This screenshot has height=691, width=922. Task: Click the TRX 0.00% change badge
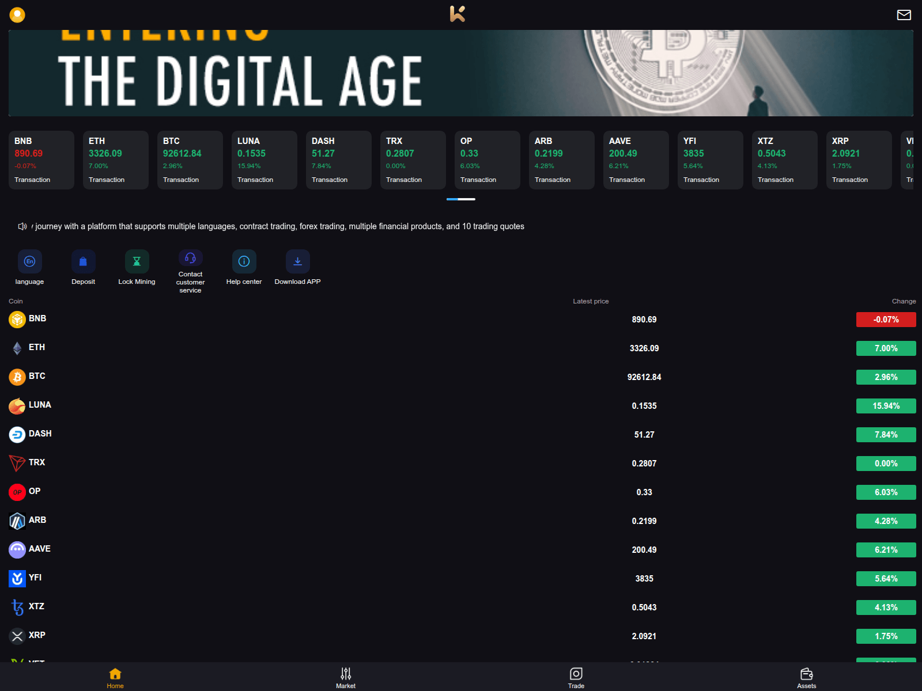coord(886,463)
